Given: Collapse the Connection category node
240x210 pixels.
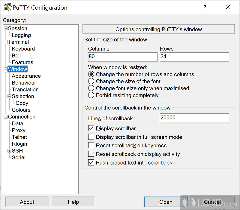Looking at the screenshot, I should coord(6,117).
